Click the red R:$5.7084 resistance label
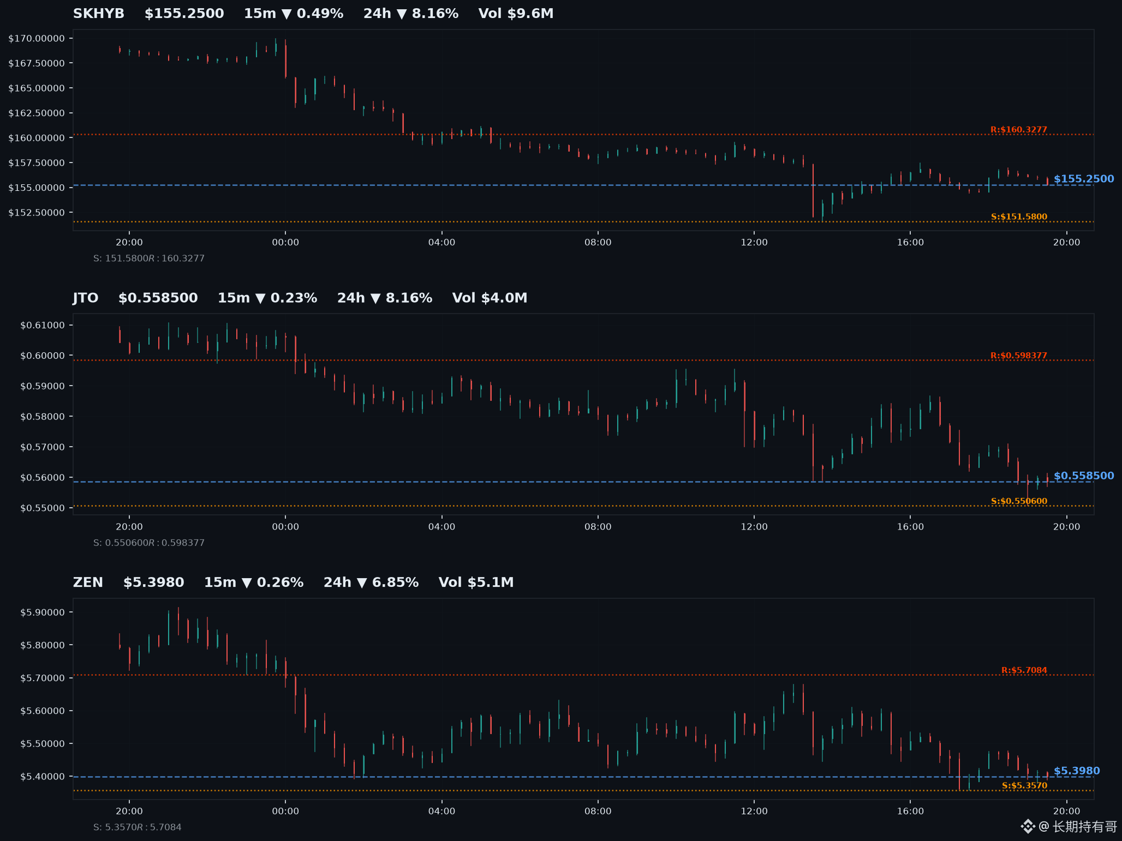The width and height of the screenshot is (1122, 841). 1024,670
